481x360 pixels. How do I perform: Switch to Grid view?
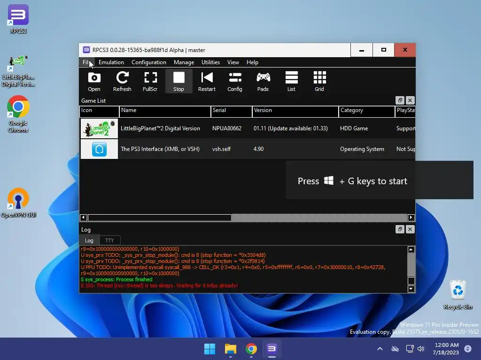(319, 82)
